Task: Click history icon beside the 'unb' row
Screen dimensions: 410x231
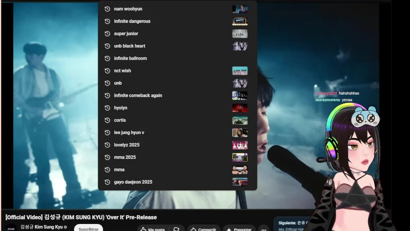Action: [x=107, y=83]
